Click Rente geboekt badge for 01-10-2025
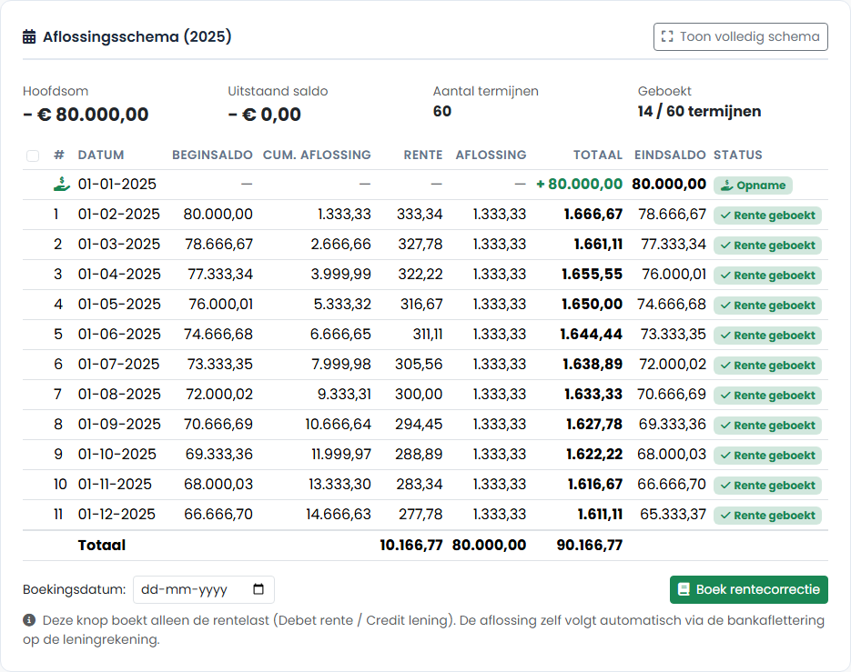851x672 pixels. 767,455
